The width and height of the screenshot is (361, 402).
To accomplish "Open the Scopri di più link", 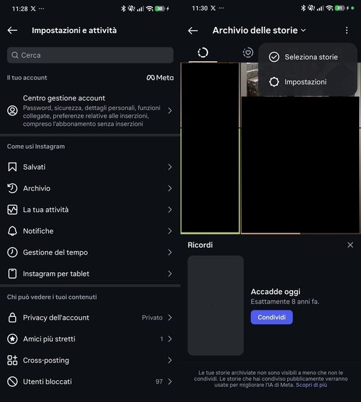I will [x=312, y=385].
